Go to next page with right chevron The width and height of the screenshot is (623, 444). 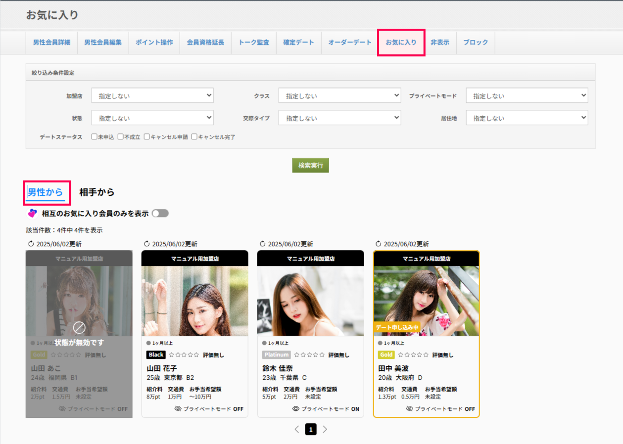[x=325, y=429]
